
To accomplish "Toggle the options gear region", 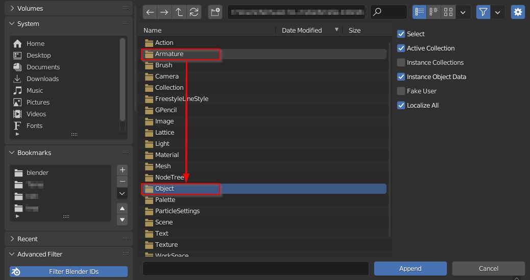I will pyautogui.click(x=518, y=13).
